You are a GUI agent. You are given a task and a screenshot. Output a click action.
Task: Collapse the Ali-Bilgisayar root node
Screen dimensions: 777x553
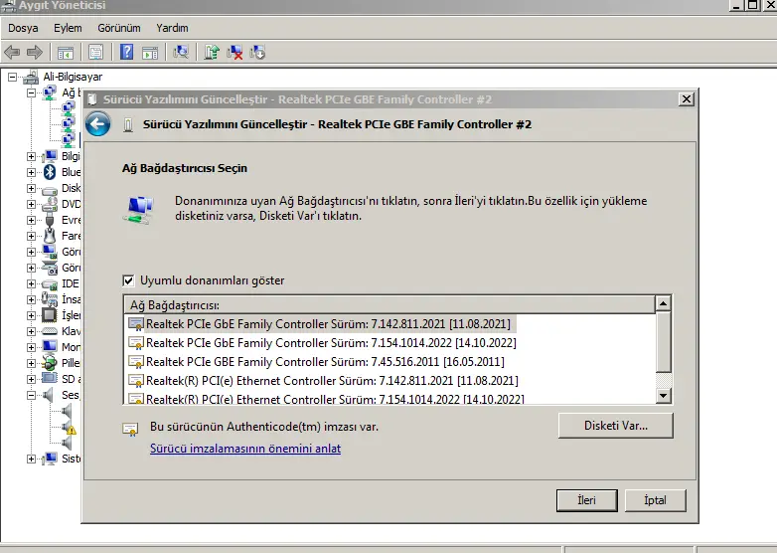point(12,77)
